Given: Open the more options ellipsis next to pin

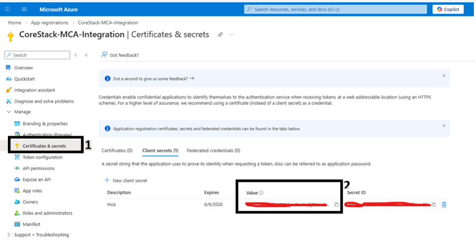Looking at the screenshot, I should (232, 35).
